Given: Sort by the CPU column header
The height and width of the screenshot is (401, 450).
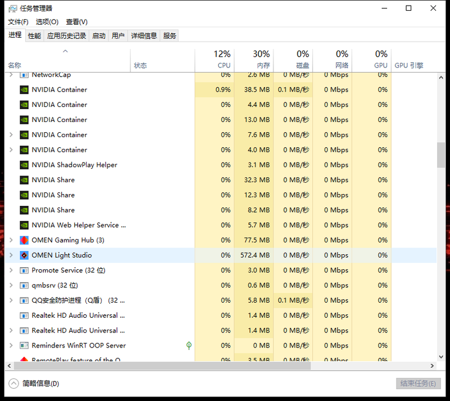Looking at the screenshot, I should (215, 60).
